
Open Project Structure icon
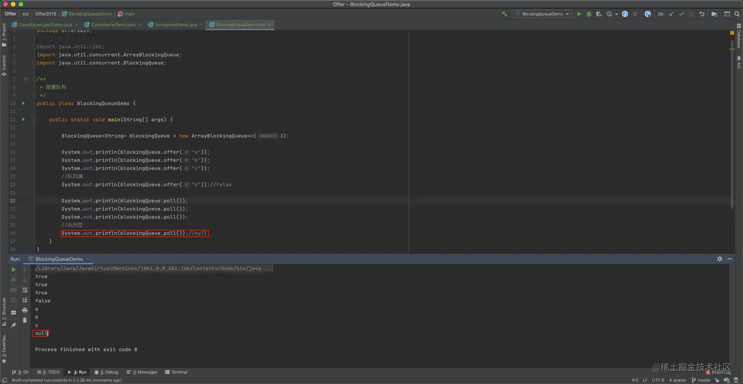click(714, 14)
